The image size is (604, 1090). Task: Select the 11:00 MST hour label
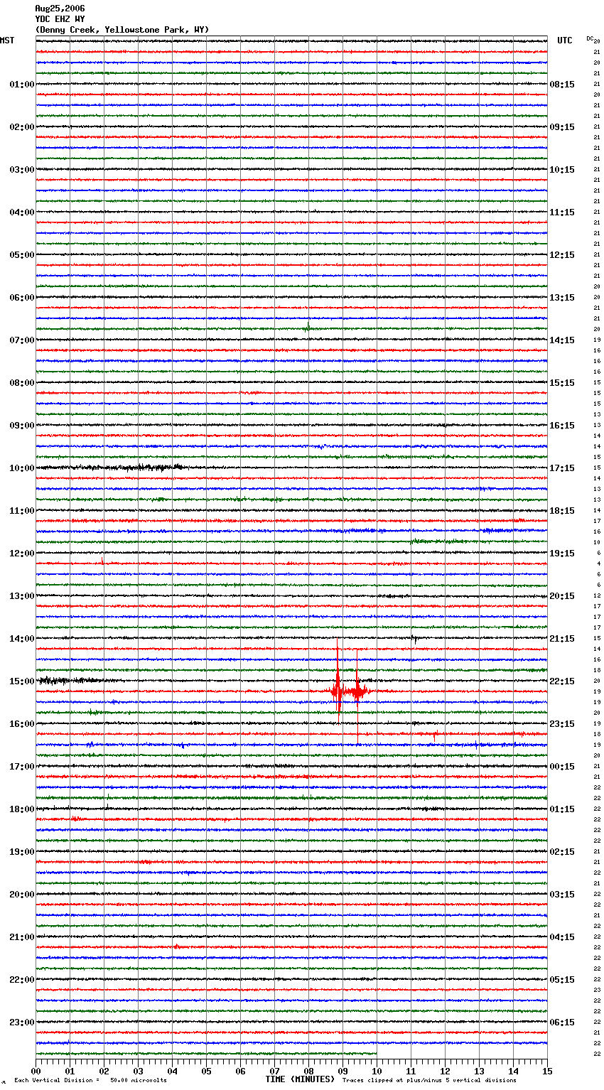[x=22, y=511]
